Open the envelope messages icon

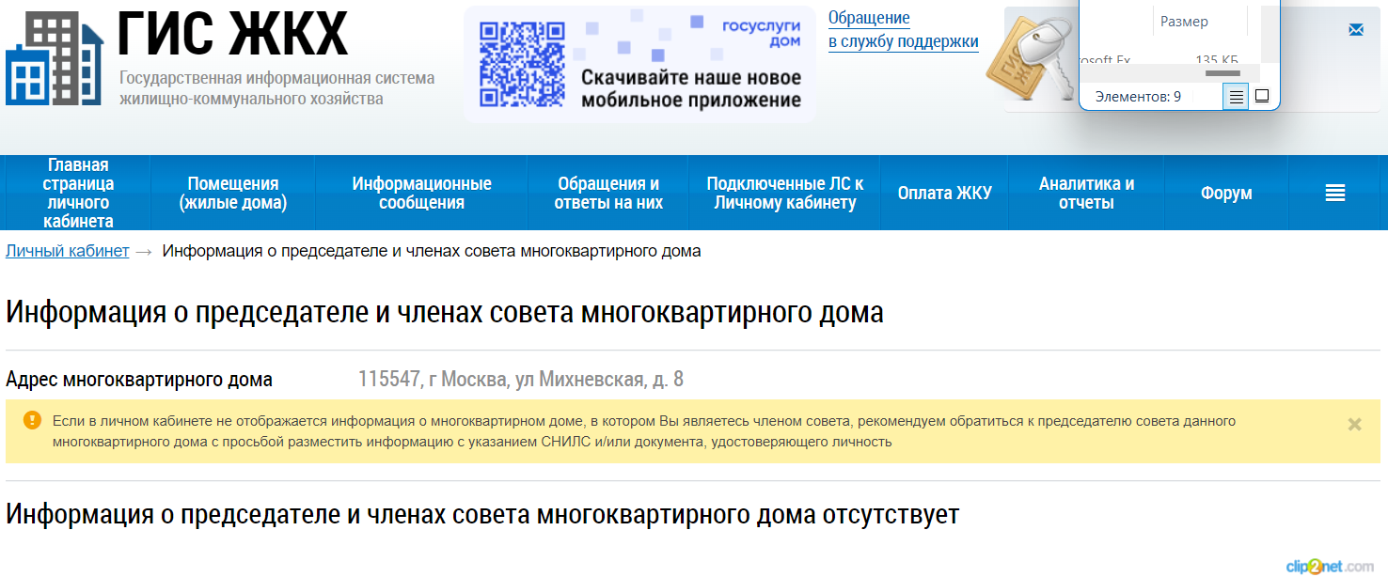pyautogui.click(x=1355, y=30)
